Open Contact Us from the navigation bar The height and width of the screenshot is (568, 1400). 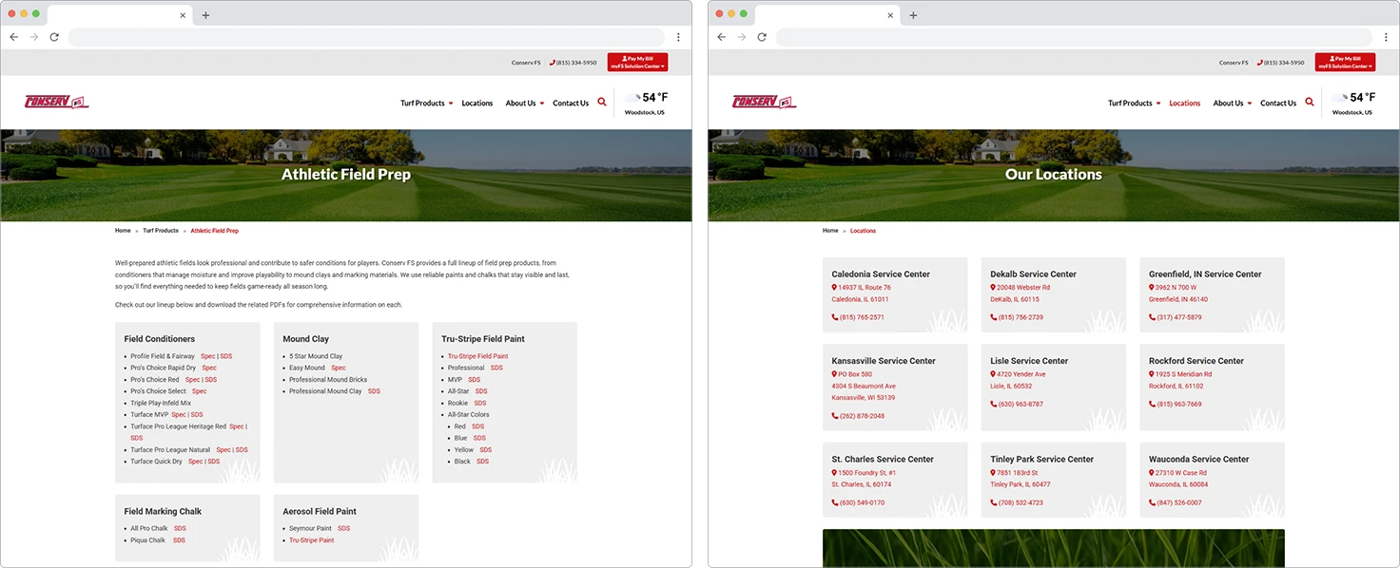click(570, 103)
